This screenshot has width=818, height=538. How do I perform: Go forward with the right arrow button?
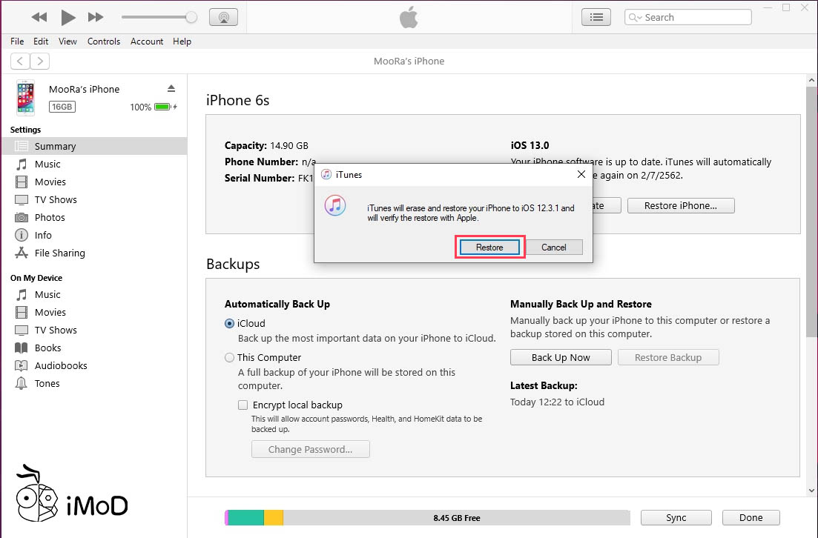pyautogui.click(x=39, y=61)
